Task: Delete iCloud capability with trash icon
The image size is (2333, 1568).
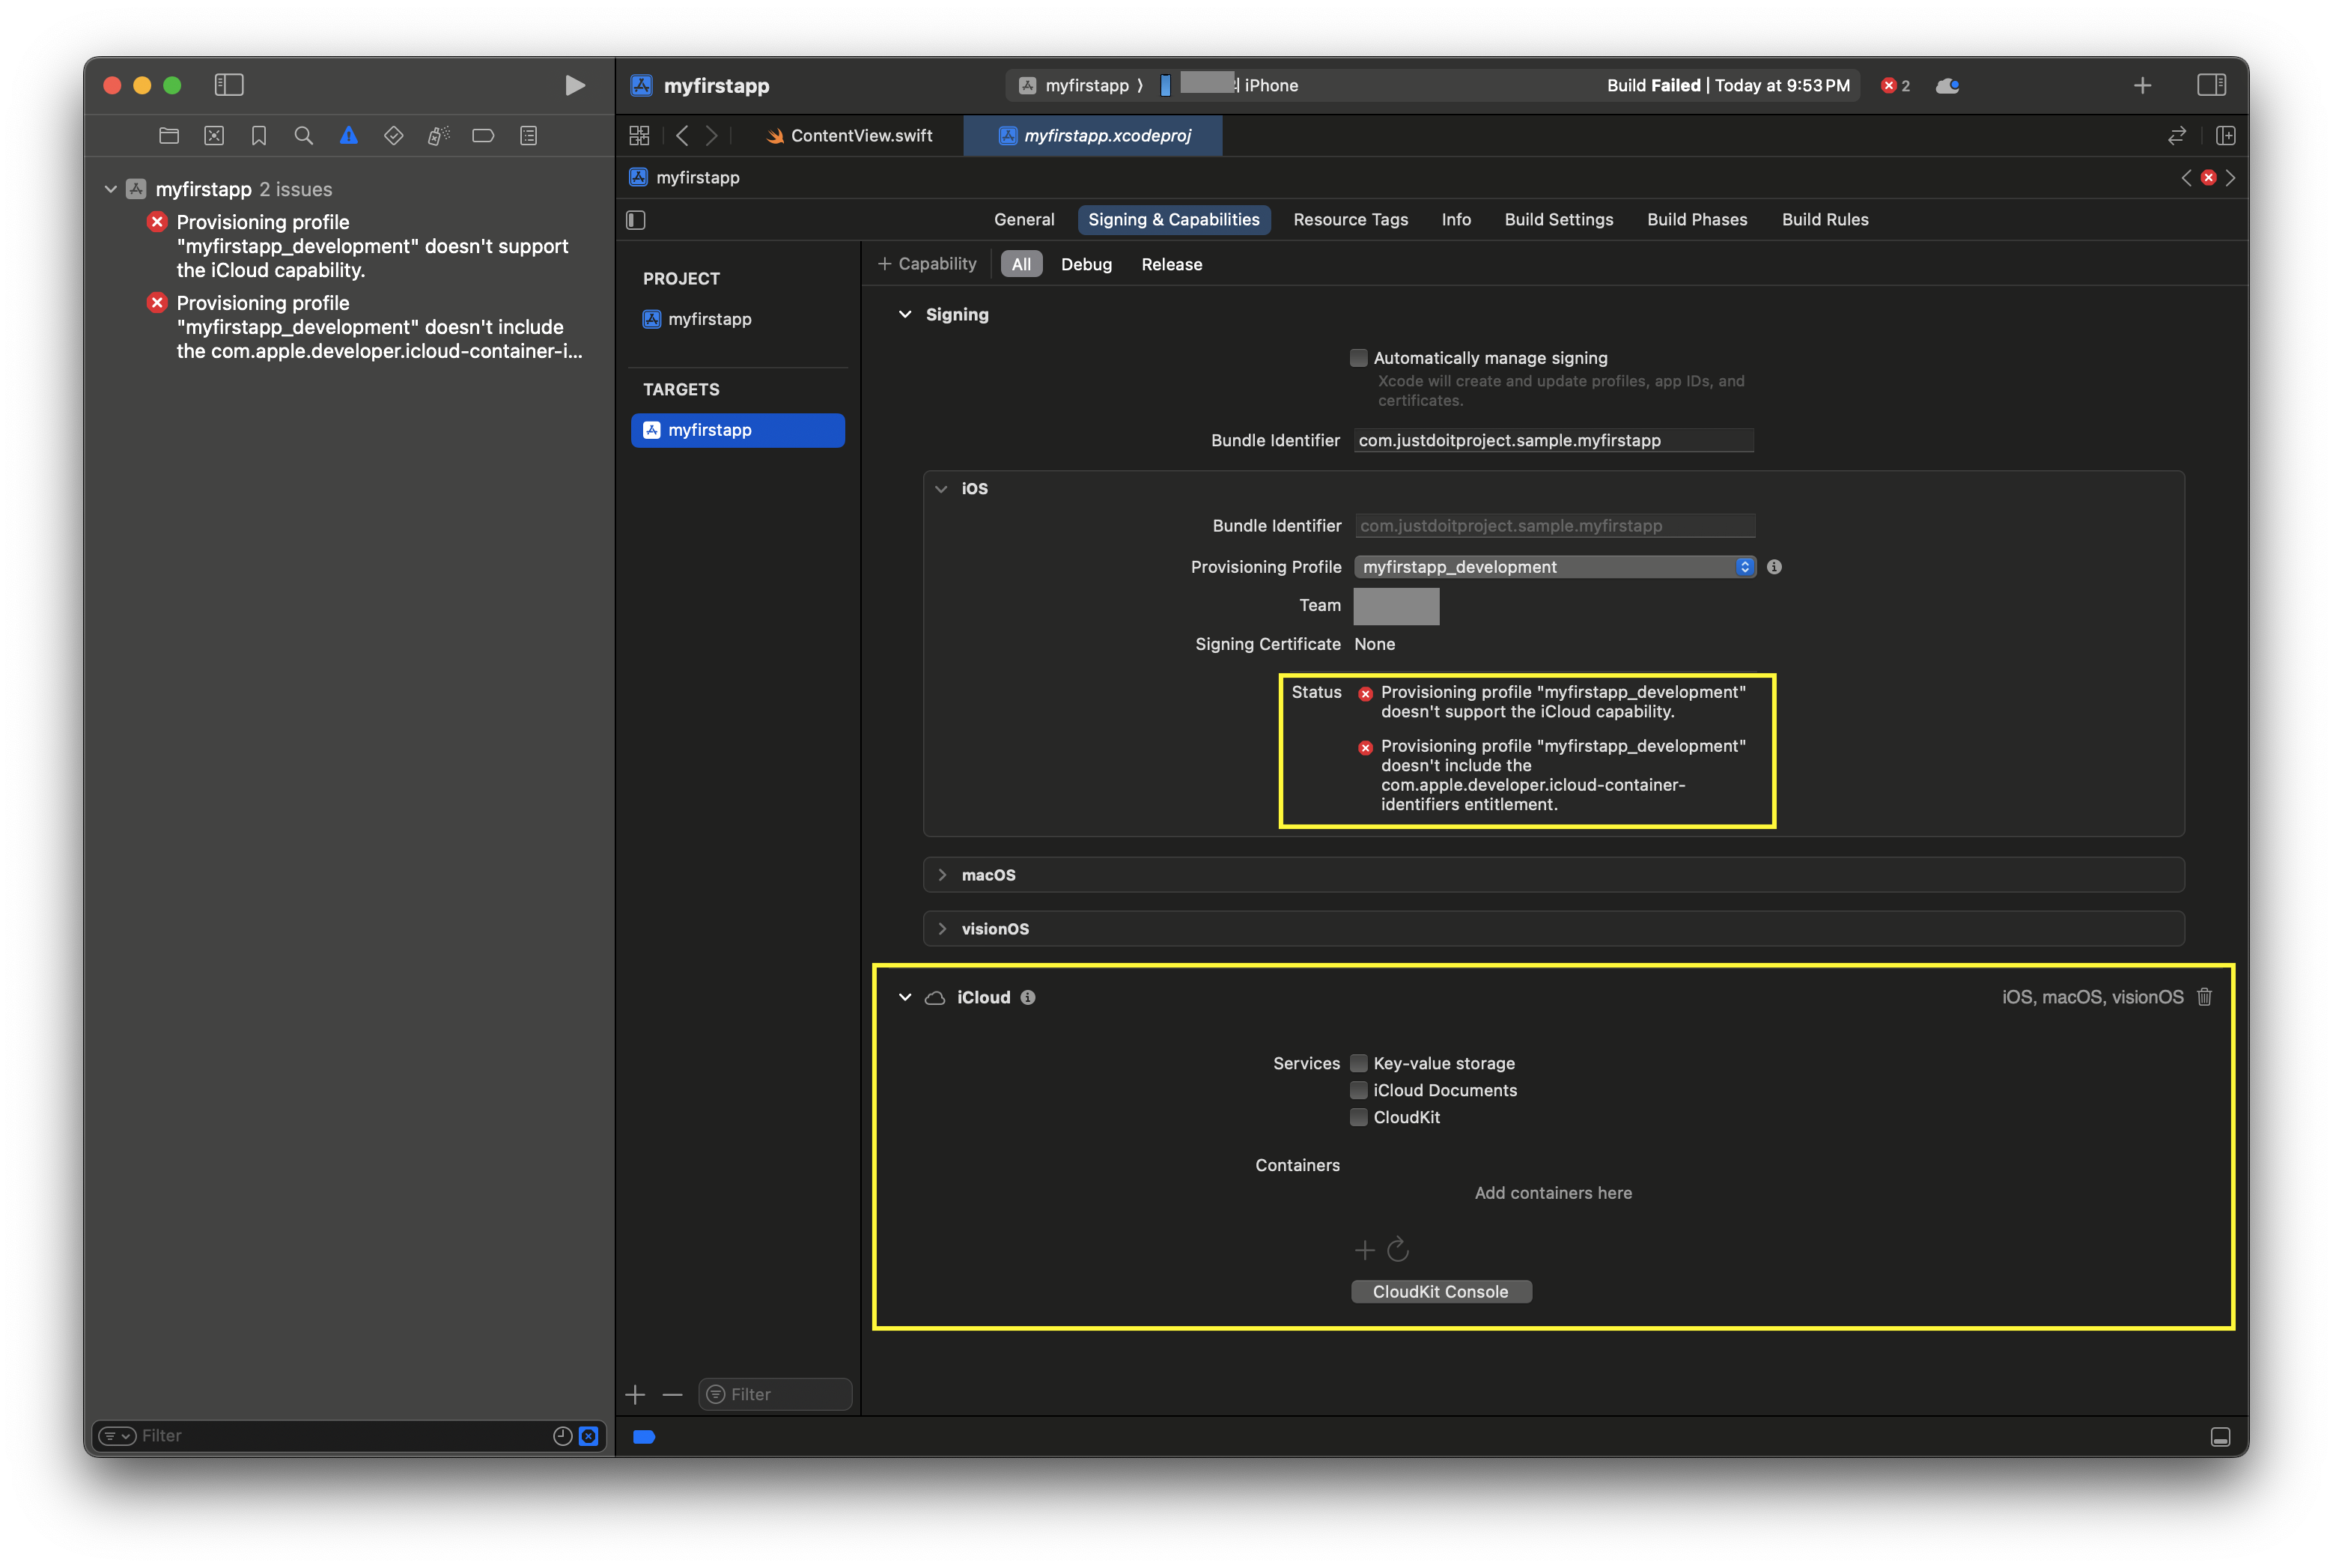Action: 2204,996
